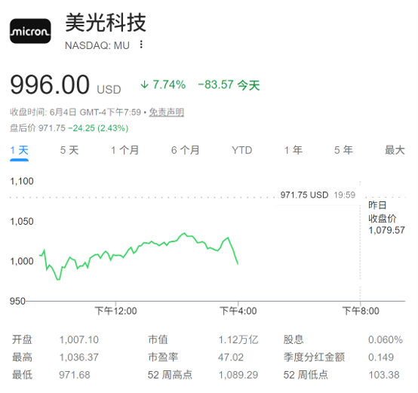
Task: Select the 最大 time range tab
Action: coord(395,150)
